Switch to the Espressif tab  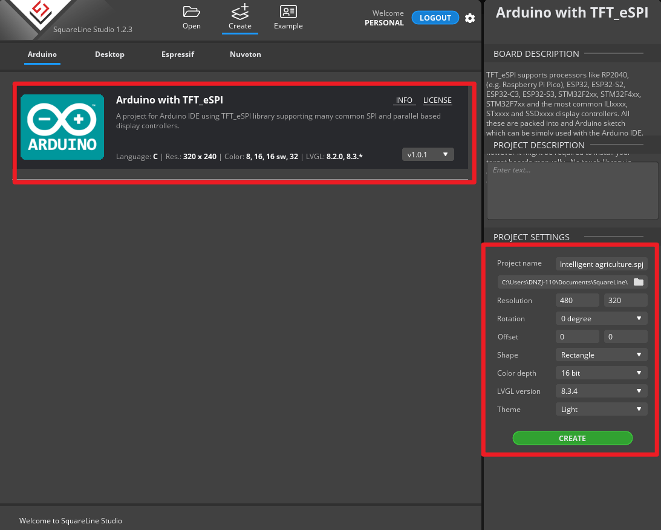tap(178, 54)
